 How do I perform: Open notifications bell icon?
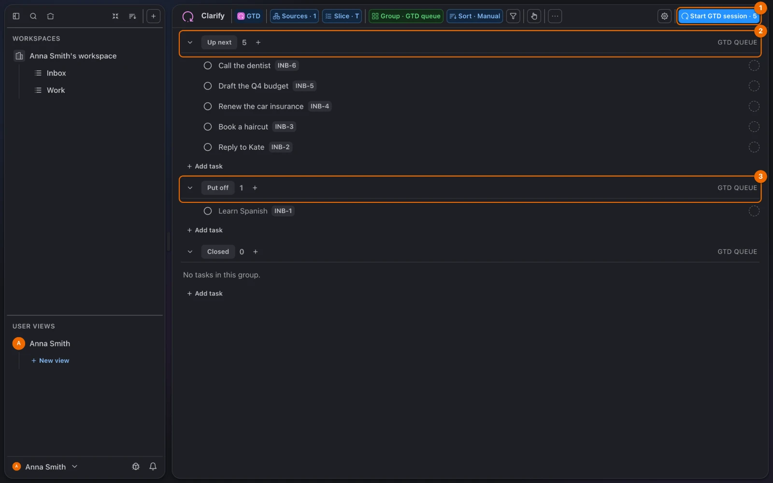[x=153, y=467]
